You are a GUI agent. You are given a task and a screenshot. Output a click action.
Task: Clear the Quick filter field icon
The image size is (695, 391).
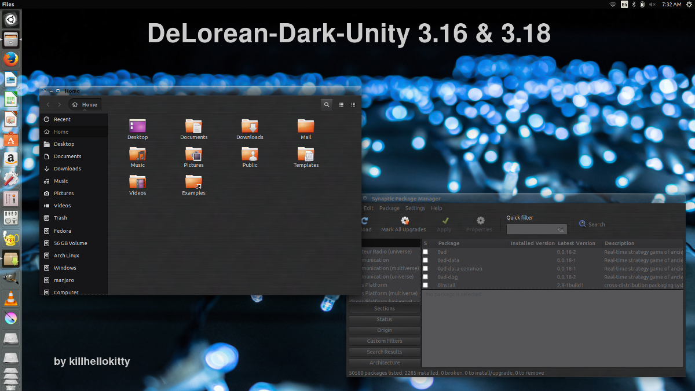pos(561,229)
